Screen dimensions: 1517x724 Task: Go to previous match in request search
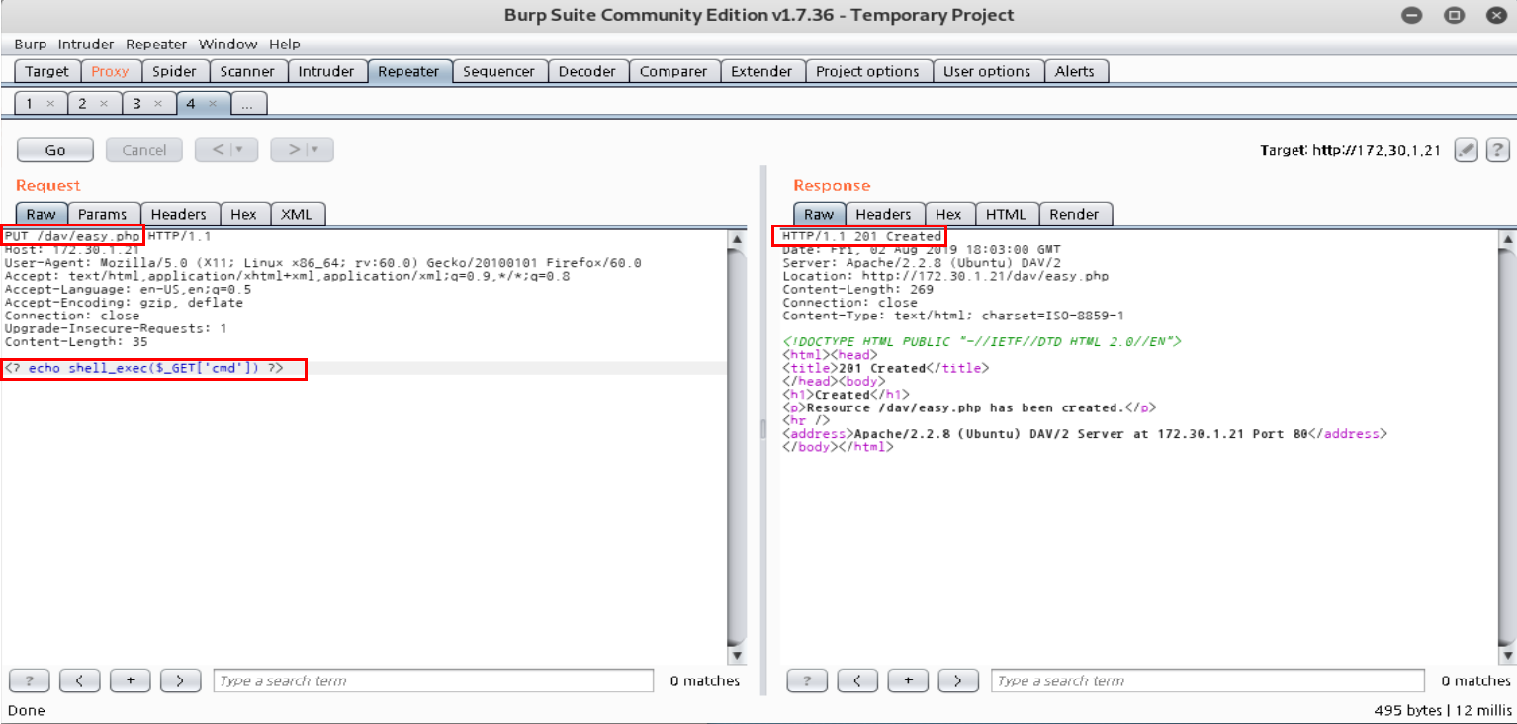point(79,680)
